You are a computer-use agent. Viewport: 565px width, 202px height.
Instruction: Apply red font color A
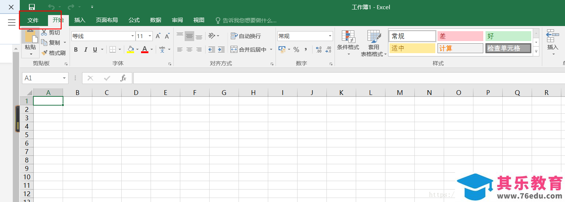click(144, 49)
